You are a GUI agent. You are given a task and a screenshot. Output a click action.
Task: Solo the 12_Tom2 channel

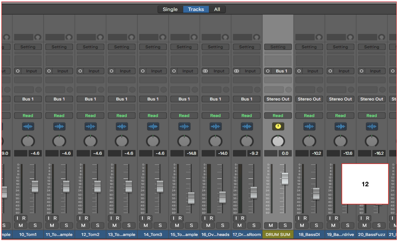tap(98, 226)
